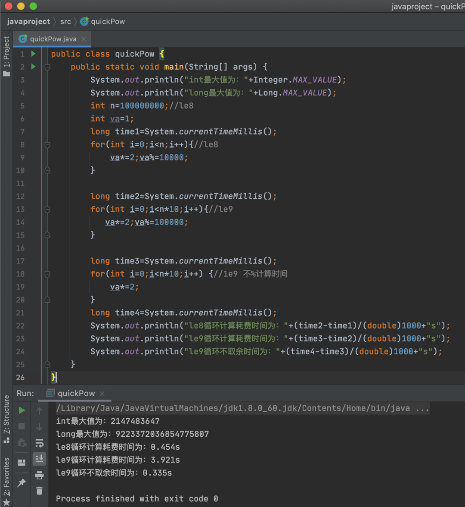Click the fold end marker on line 20

(x=47, y=299)
